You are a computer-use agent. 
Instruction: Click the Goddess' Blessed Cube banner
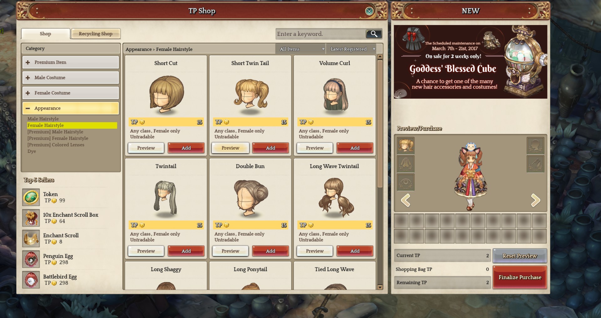coord(470,62)
